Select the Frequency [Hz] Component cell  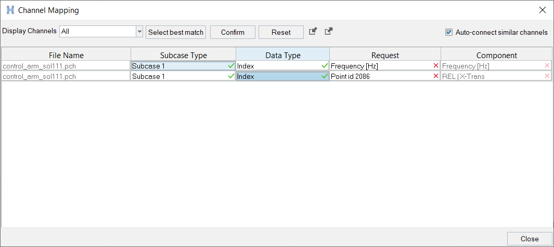[x=496, y=66]
